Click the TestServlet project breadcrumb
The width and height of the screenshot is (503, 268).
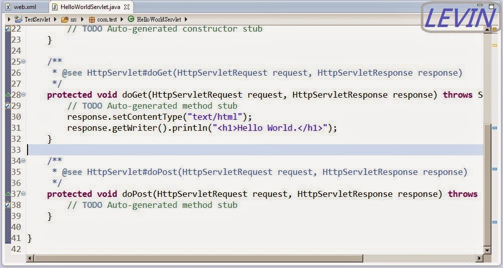(37, 20)
